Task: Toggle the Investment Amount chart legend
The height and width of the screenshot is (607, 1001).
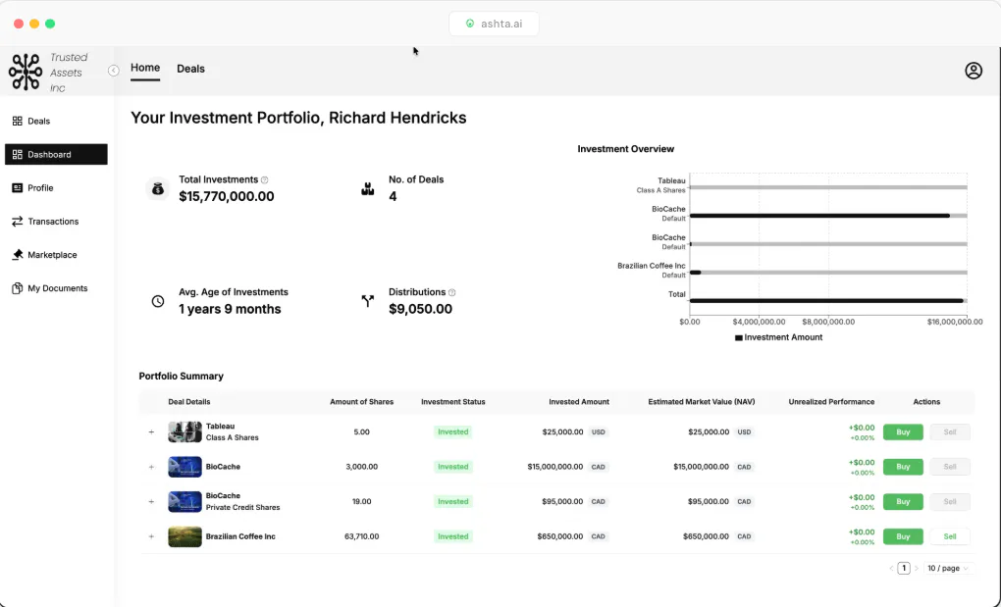Action: click(778, 338)
